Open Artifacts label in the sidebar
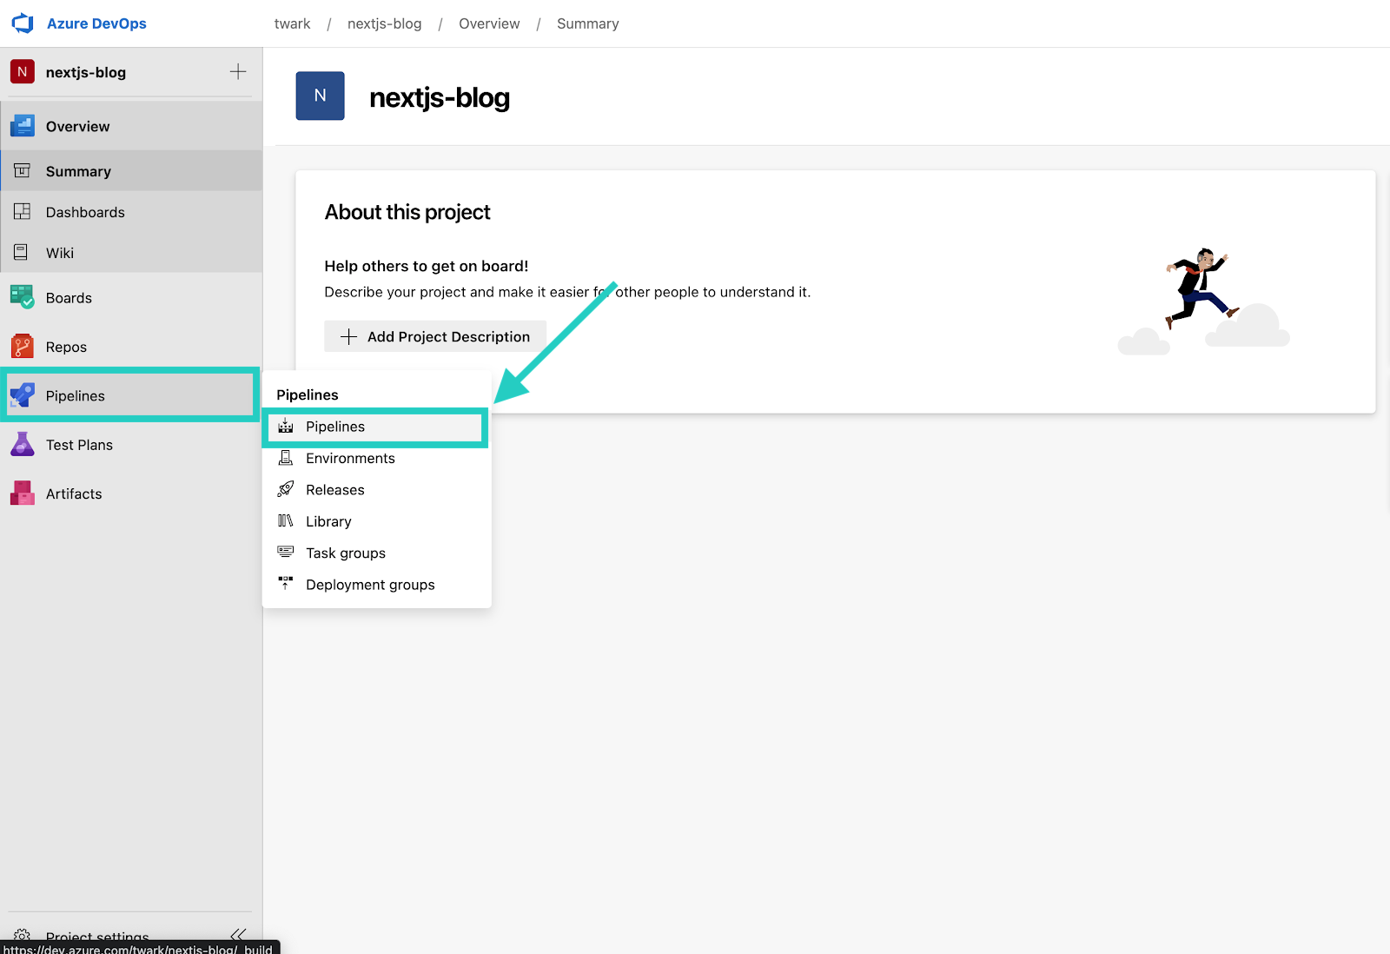 [74, 494]
